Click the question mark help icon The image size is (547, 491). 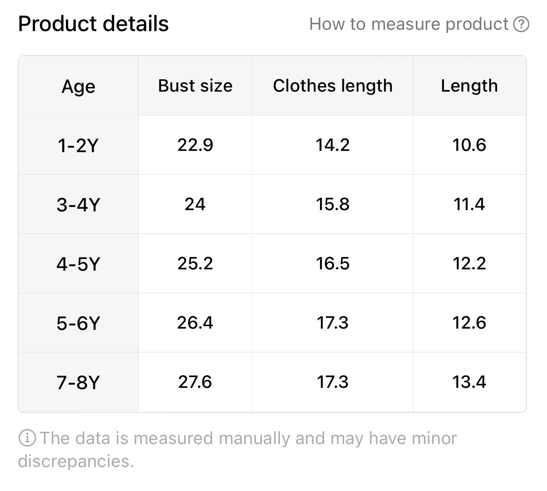(x=521, y=24)
